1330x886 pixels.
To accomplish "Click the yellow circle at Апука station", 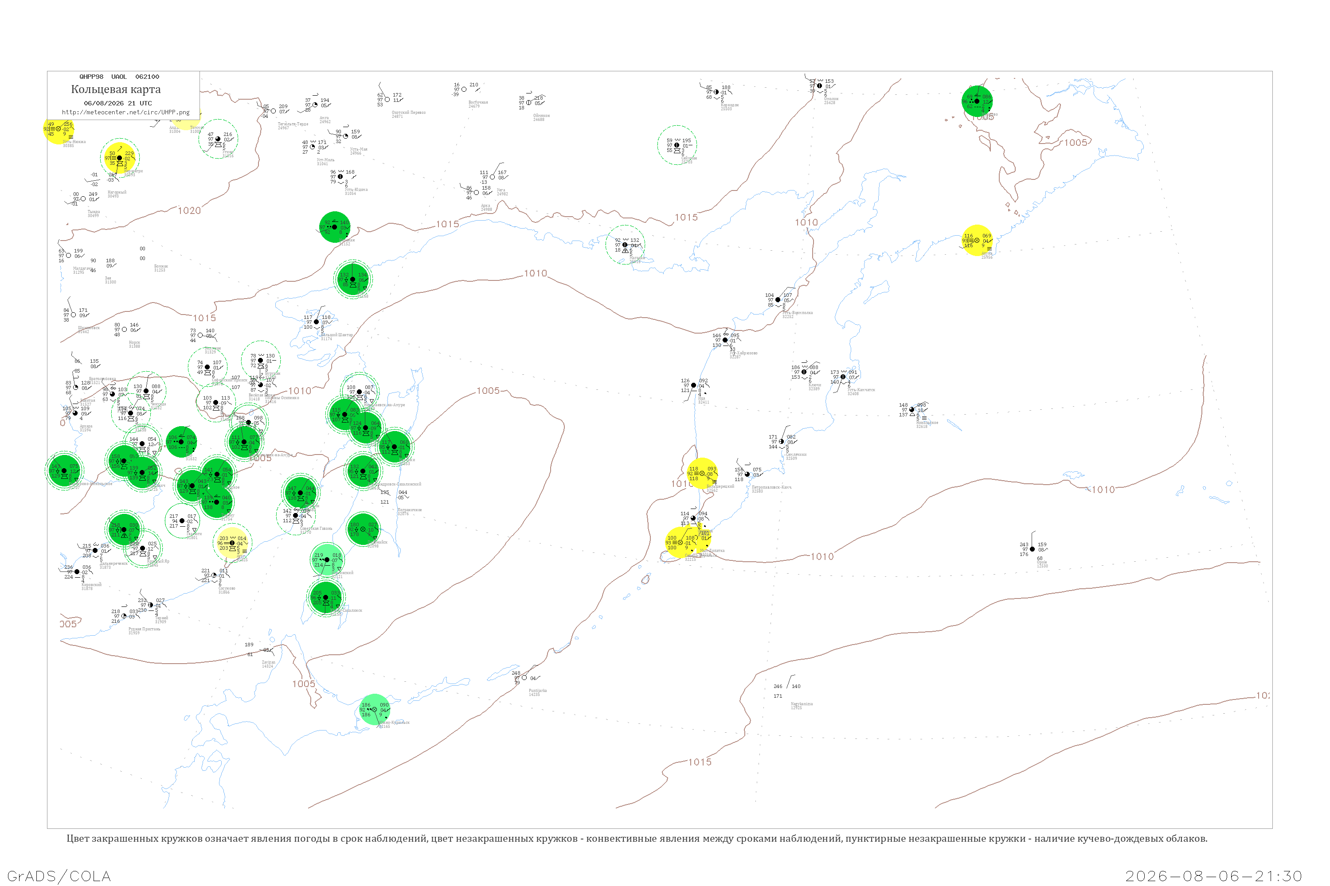I will click(x=977, y=241).
